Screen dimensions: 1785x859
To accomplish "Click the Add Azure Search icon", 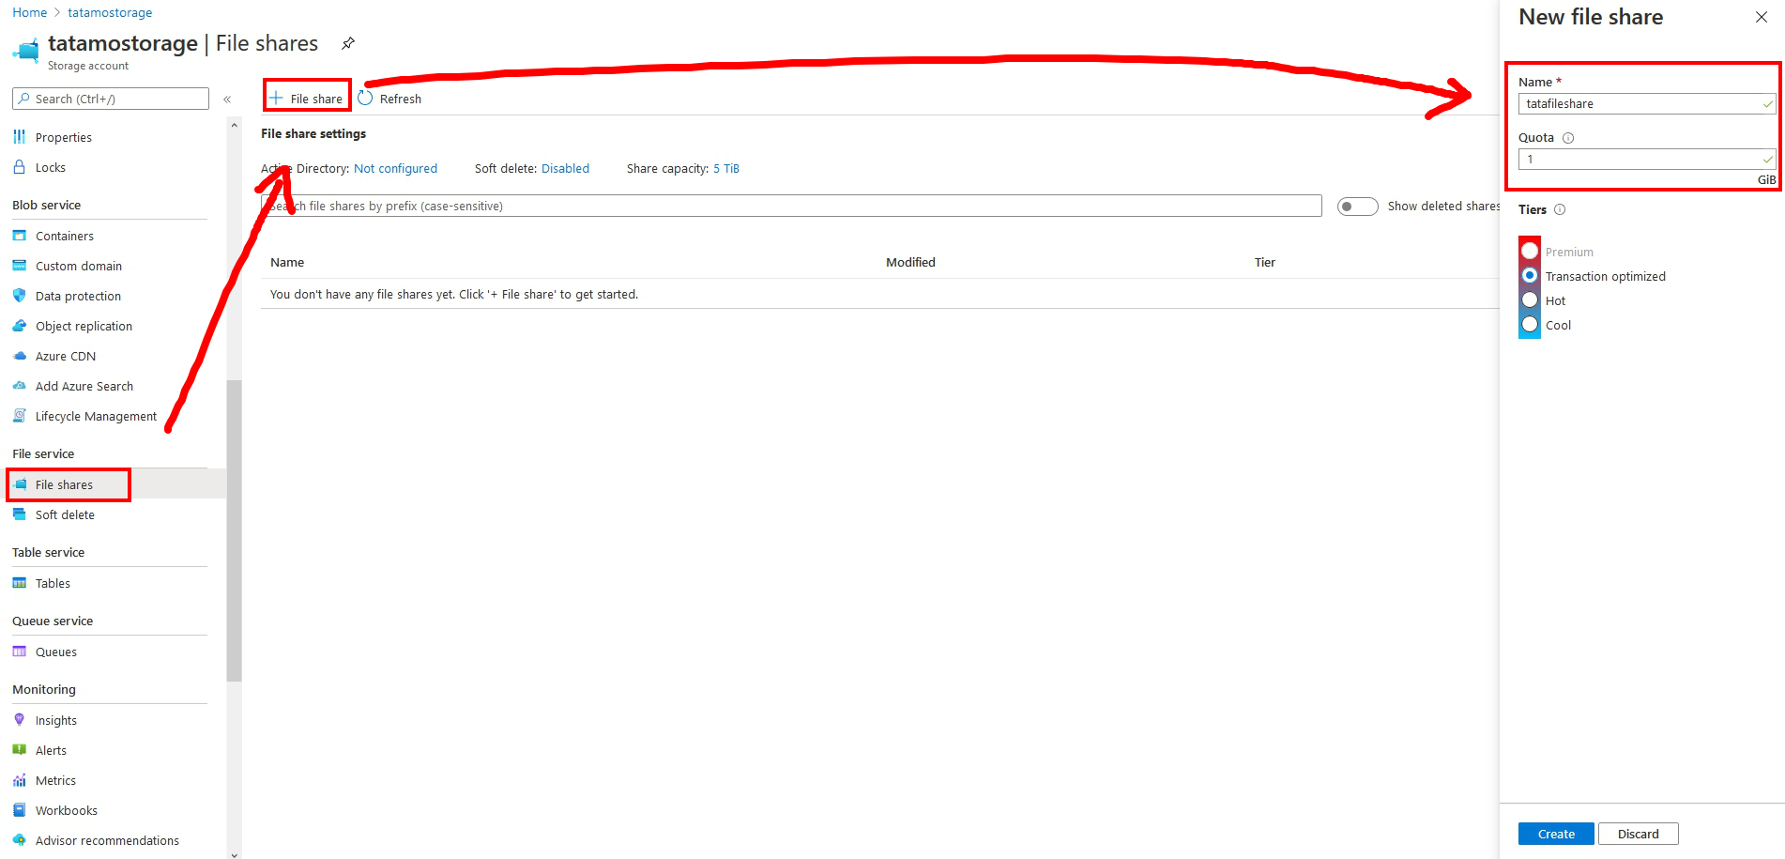I will pyautogui.click(x=19, y=386).
